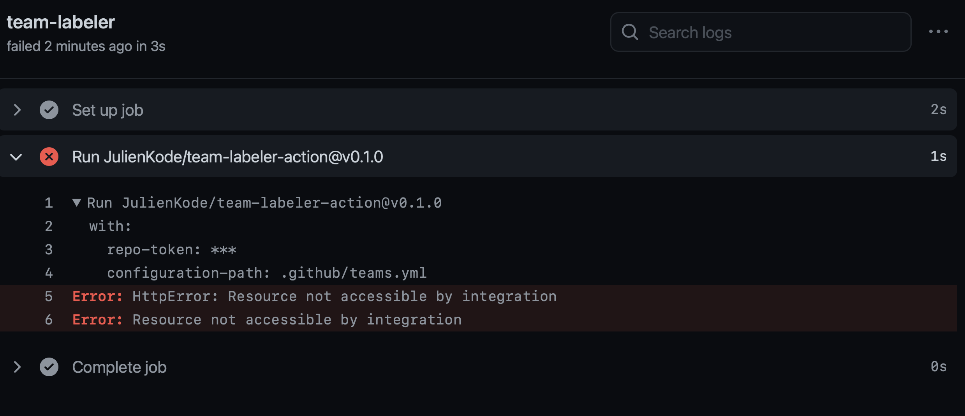This screenshot has width=965, height=416.
Task: Expand Complete job using its chevron
Action: pyautogui.click(x=17, y=367)
